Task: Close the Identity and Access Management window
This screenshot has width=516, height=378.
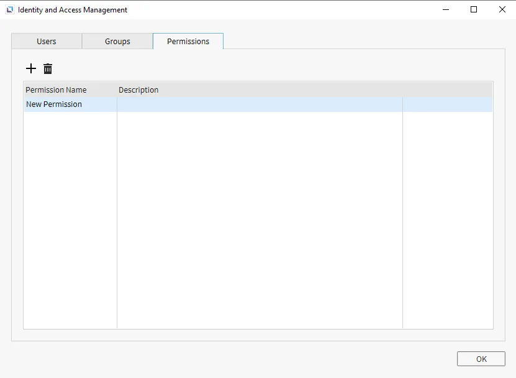Action: tap(502, 9)
